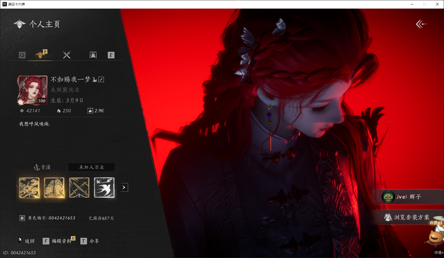Image resolution: width=444 pixels, height=258 pixels.
Task: Click the flame popularity icon
Action: [x=59, y=111]
